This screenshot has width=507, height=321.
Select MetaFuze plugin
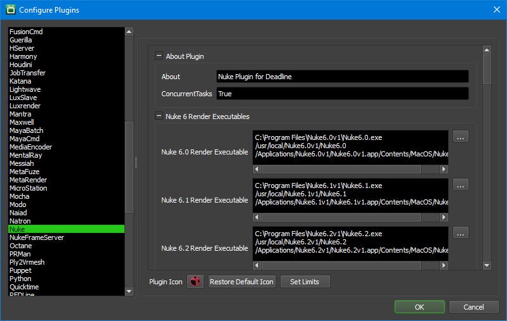[x=66, y=172]
